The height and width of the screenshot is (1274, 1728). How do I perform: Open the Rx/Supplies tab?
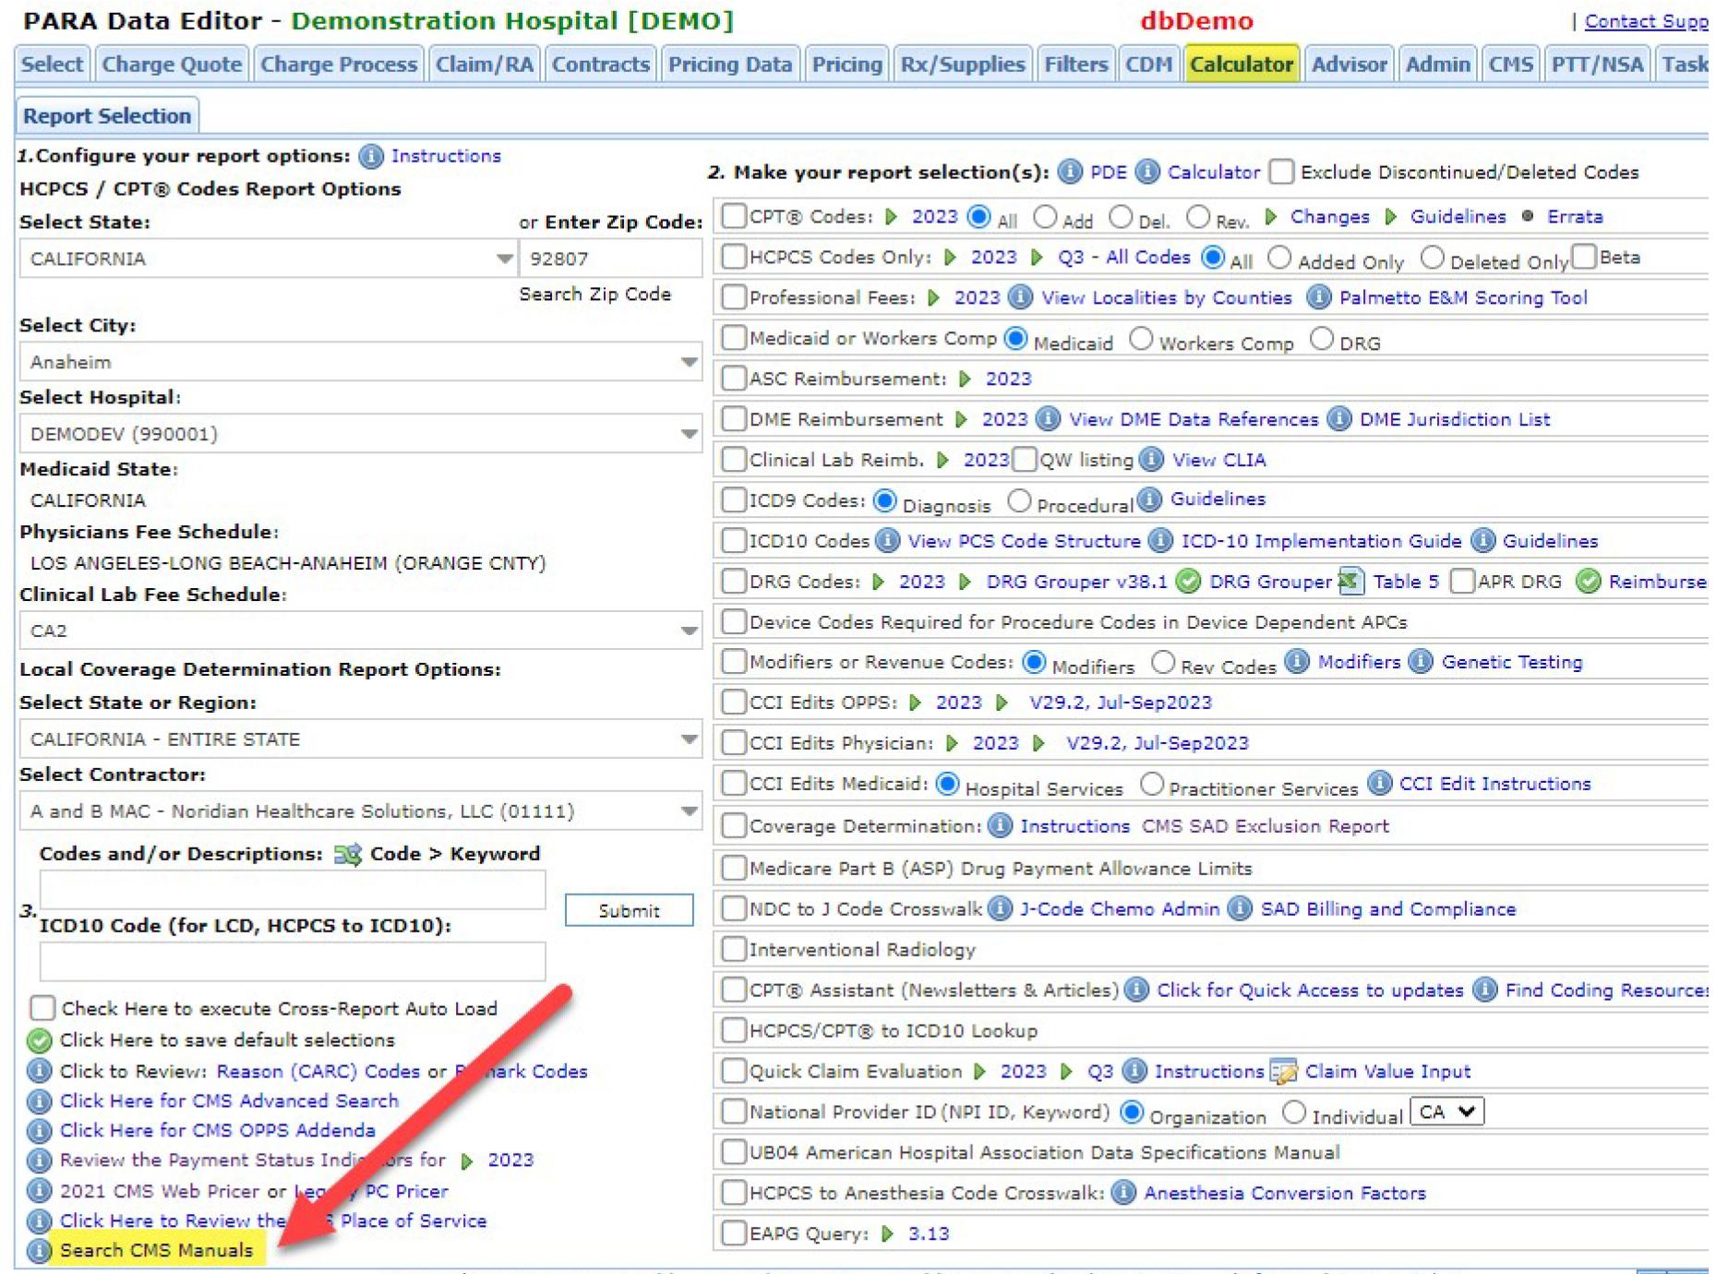point(963,65)
